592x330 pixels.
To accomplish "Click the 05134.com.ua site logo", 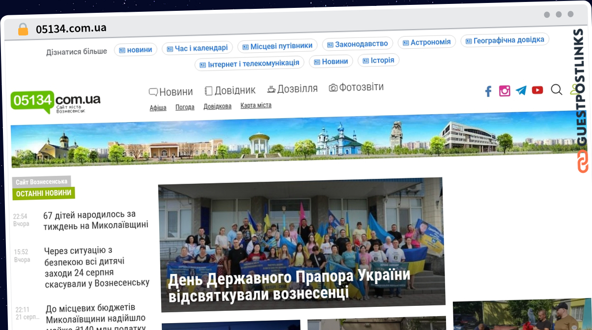I will 55,102.
